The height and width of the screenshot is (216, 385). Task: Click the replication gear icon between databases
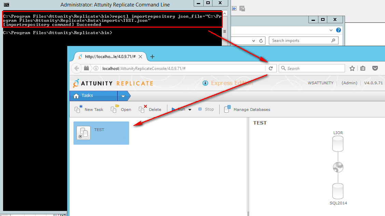pos(338,167)
